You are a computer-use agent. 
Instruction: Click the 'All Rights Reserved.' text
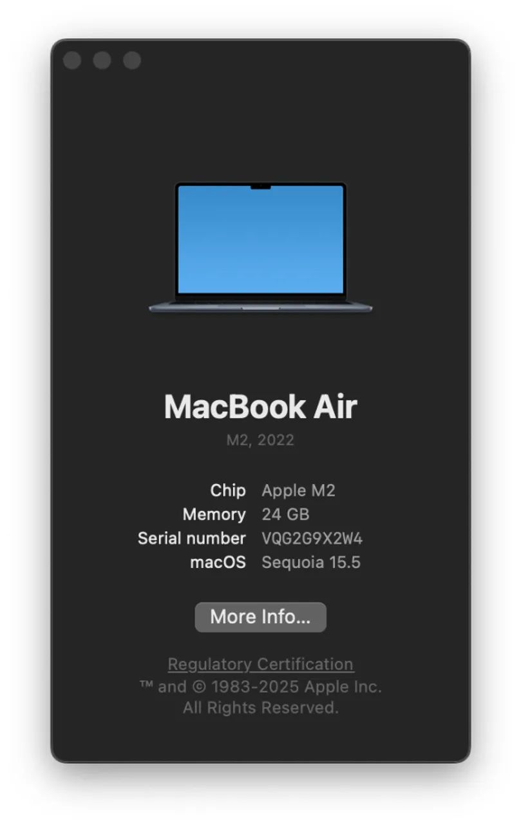click(260, 708)
